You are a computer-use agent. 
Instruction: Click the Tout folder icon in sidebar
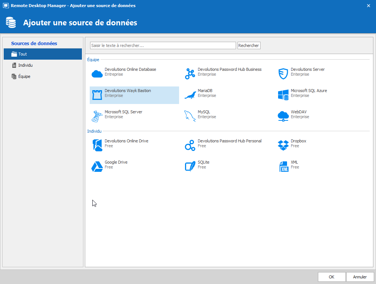[14, 54]
